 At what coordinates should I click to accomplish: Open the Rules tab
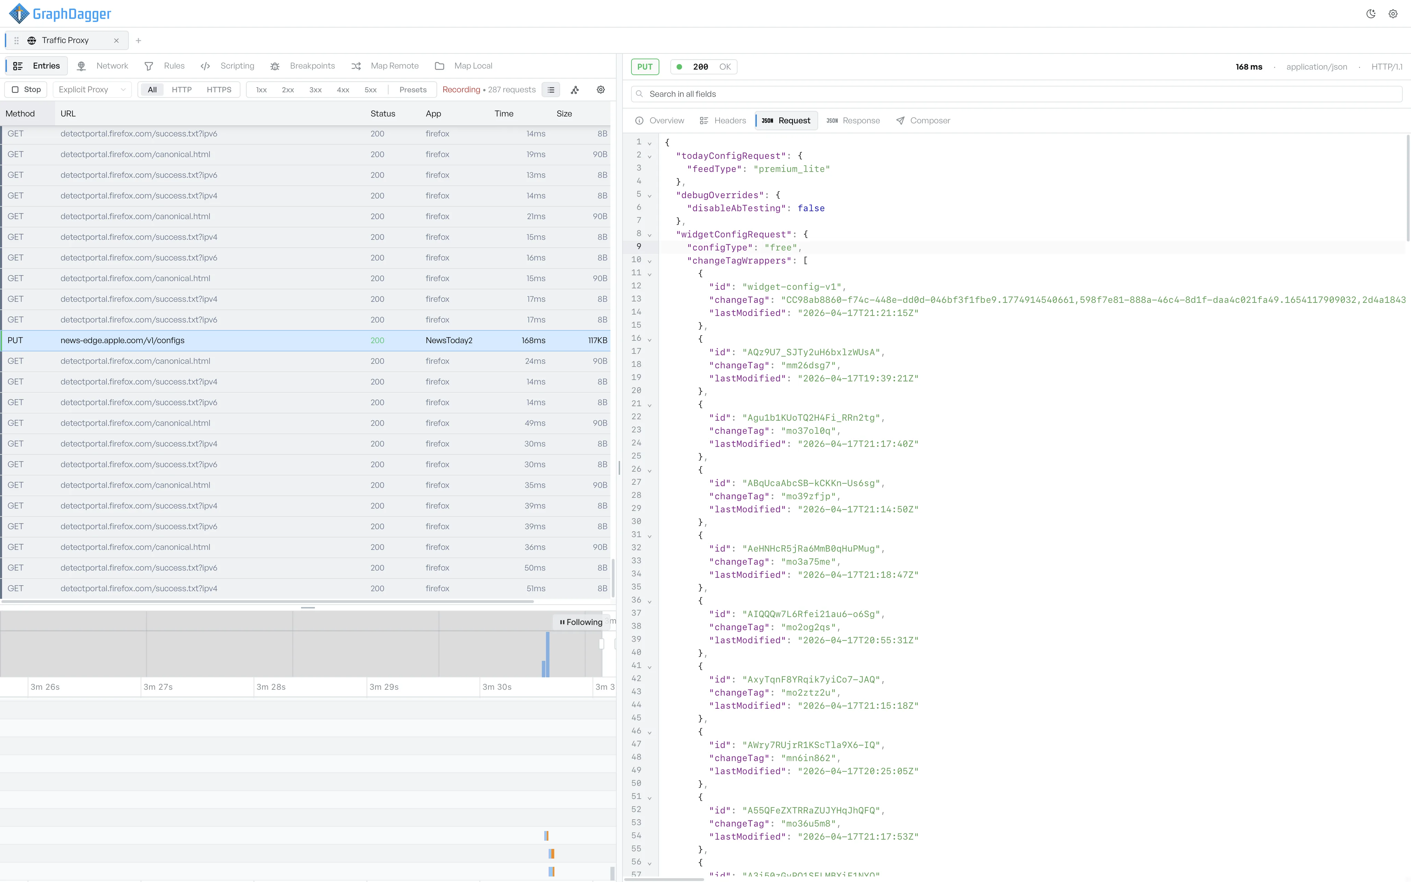coord(164,66)
